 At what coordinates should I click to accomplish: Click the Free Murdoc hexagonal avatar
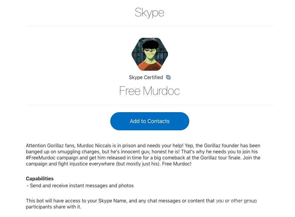coord(149,54)
